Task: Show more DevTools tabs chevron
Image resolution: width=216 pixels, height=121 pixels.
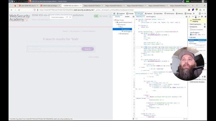Action: (194, 13)
